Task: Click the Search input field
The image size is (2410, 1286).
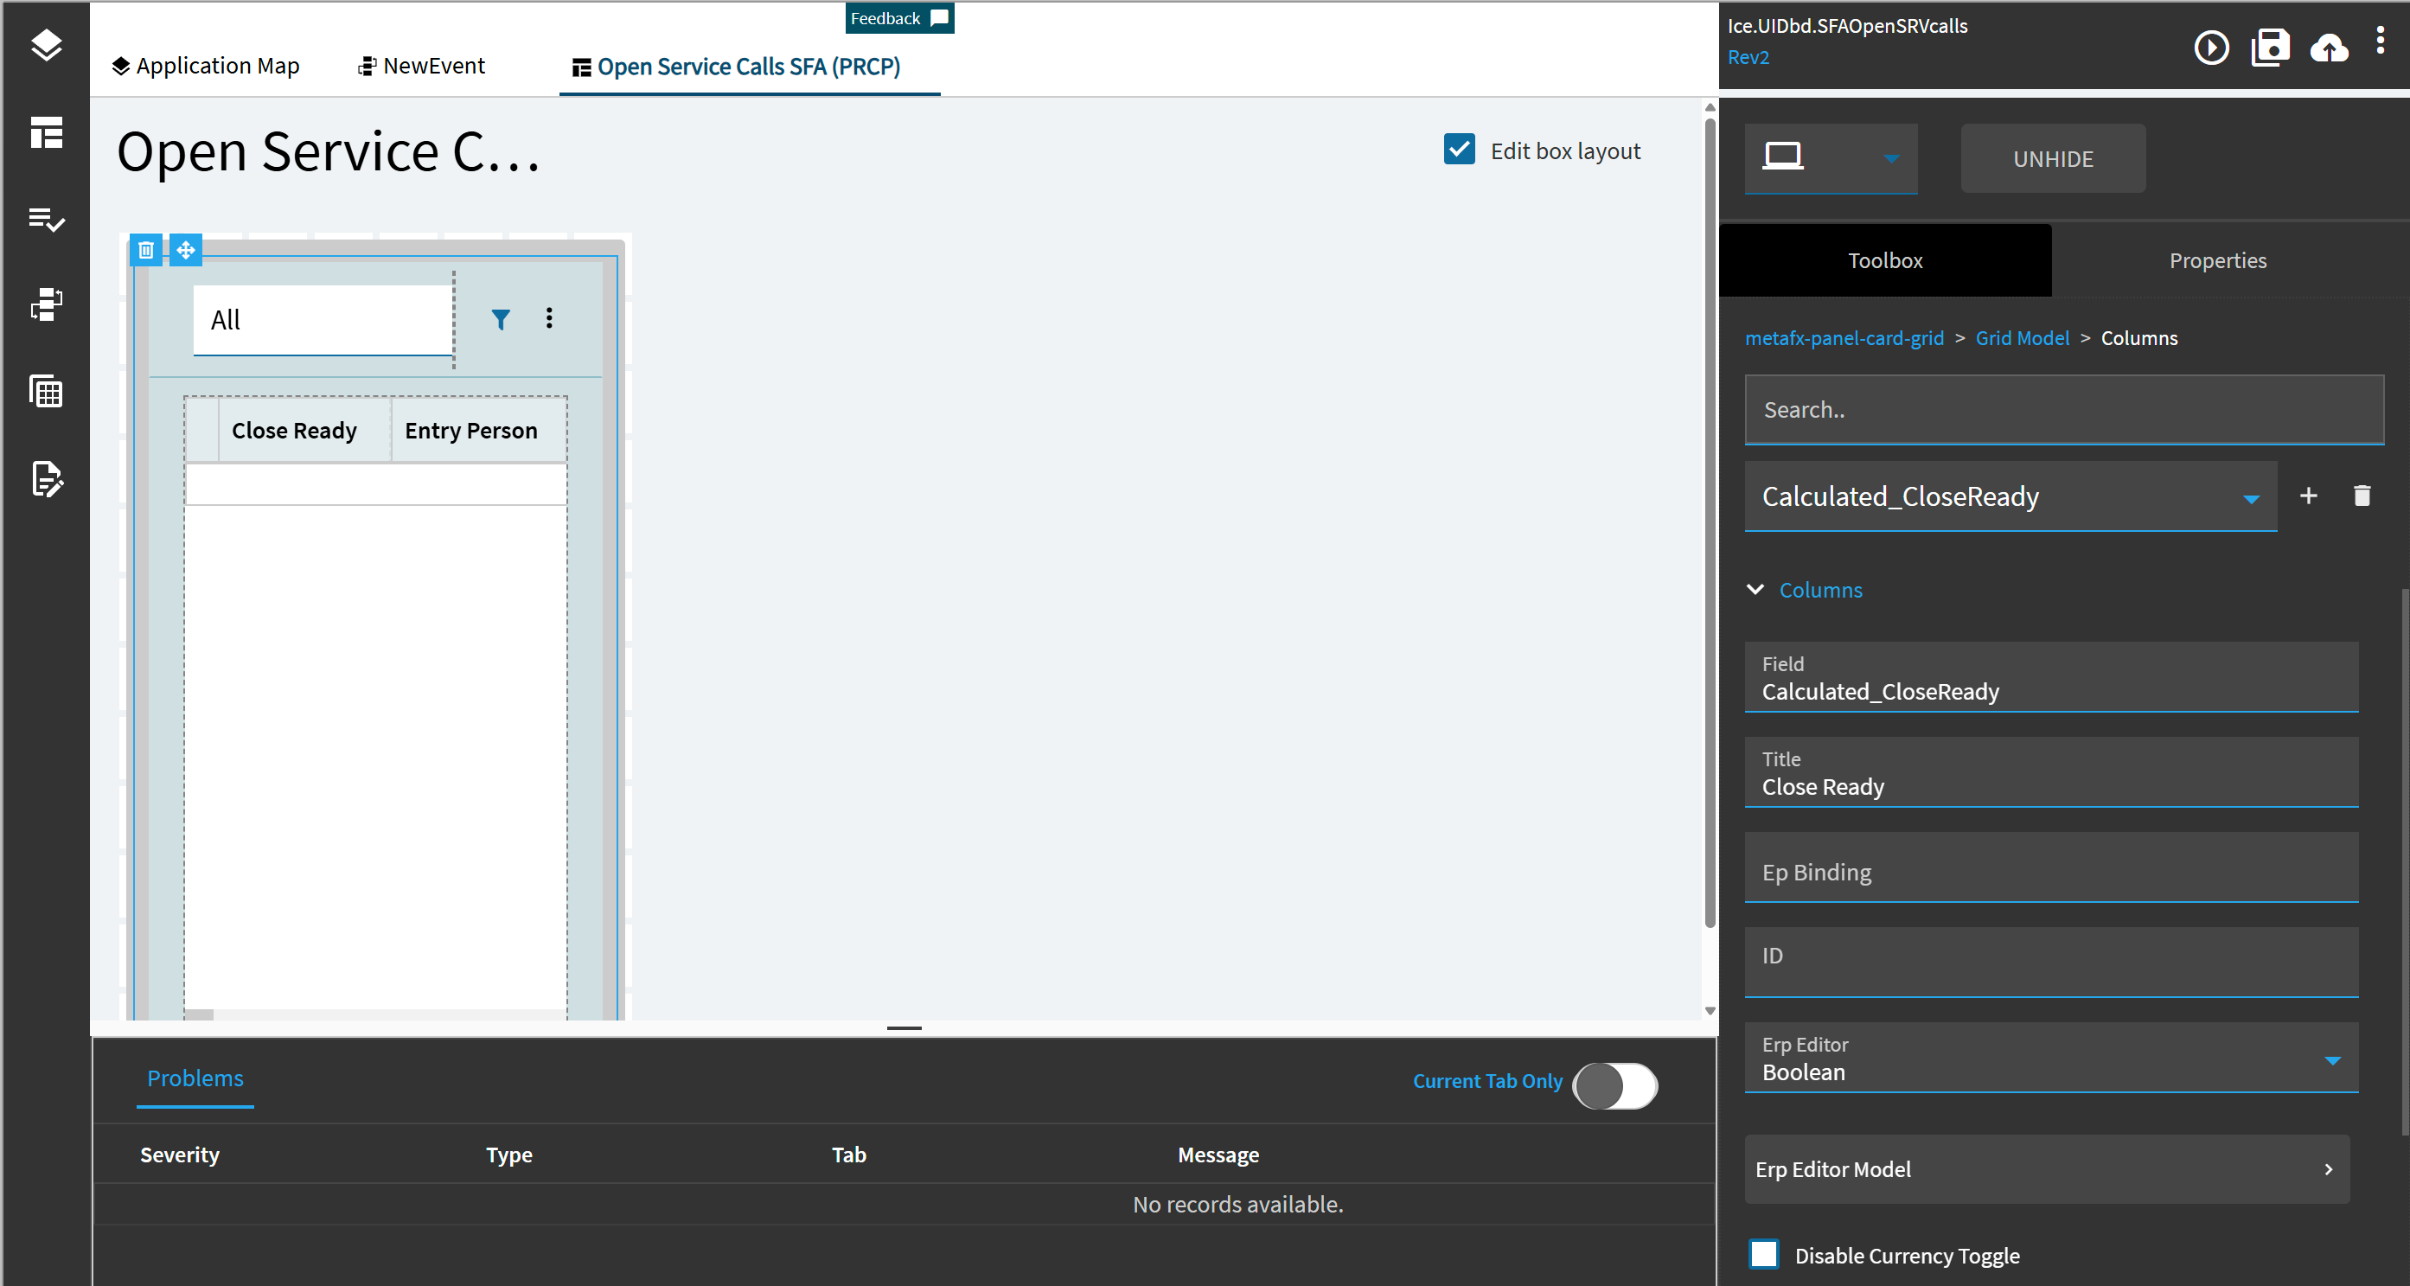Action: tap(2063, 410)
